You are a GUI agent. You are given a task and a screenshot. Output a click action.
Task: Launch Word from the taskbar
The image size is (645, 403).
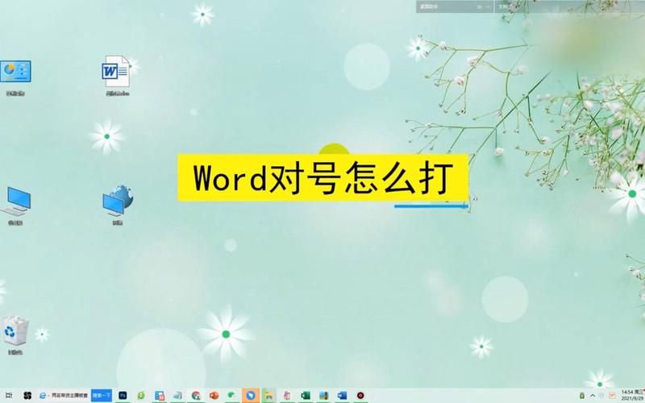(342, 396)
